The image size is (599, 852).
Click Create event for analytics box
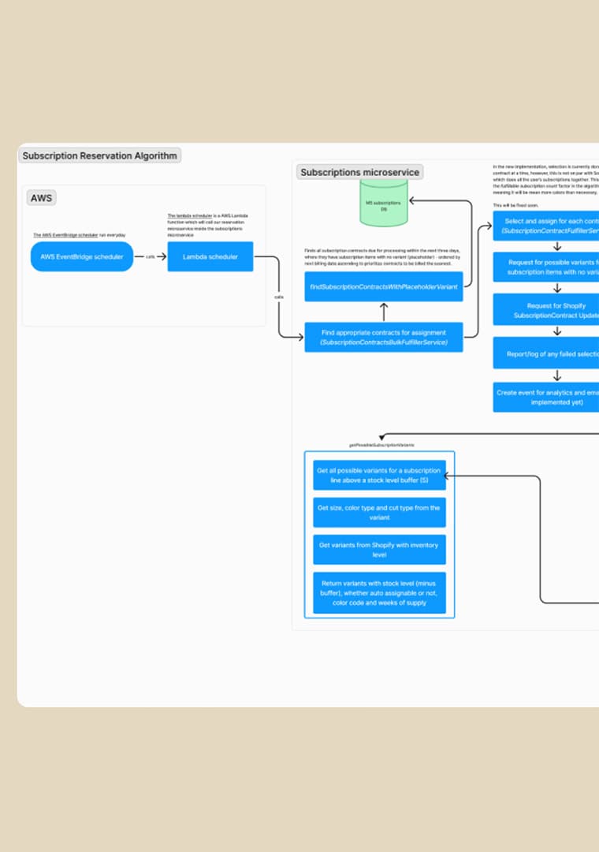click(545, 397)
